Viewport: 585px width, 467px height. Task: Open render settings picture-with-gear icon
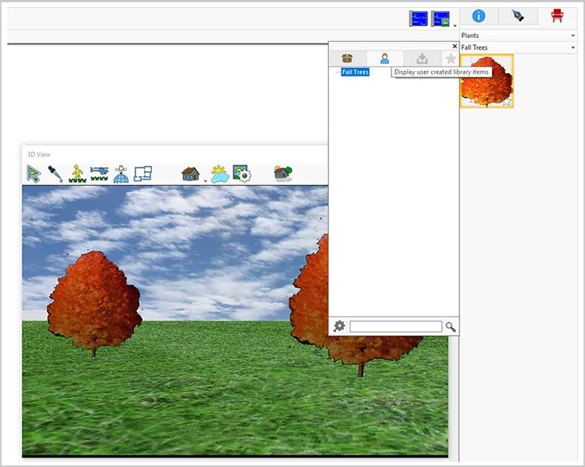(x=242, y=174)
